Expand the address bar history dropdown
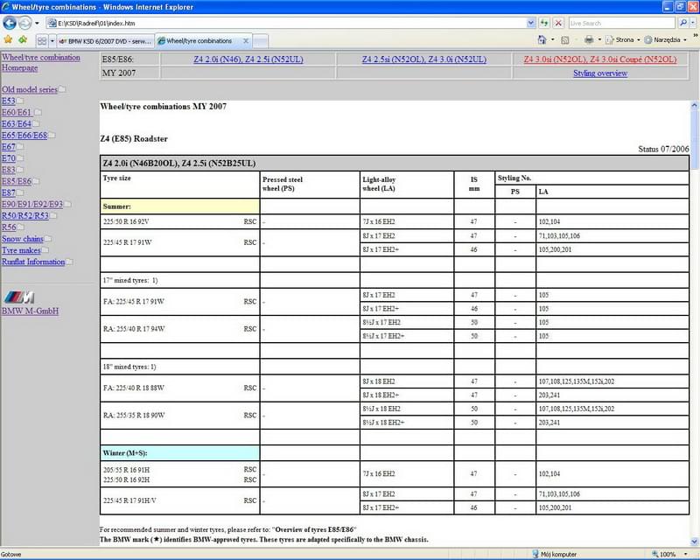Image resolution: width=700 pixels, height=560 pixels. coord(531,23)
